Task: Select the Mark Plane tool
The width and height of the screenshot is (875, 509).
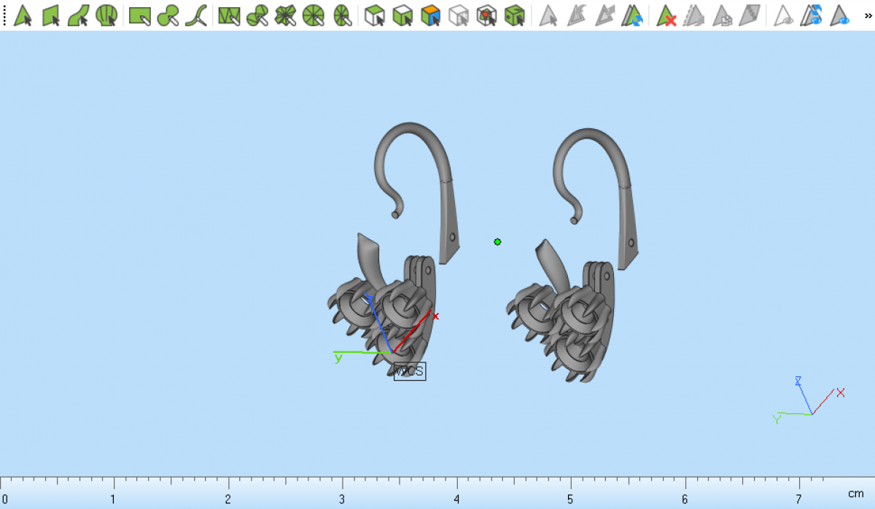Action: 51,15
